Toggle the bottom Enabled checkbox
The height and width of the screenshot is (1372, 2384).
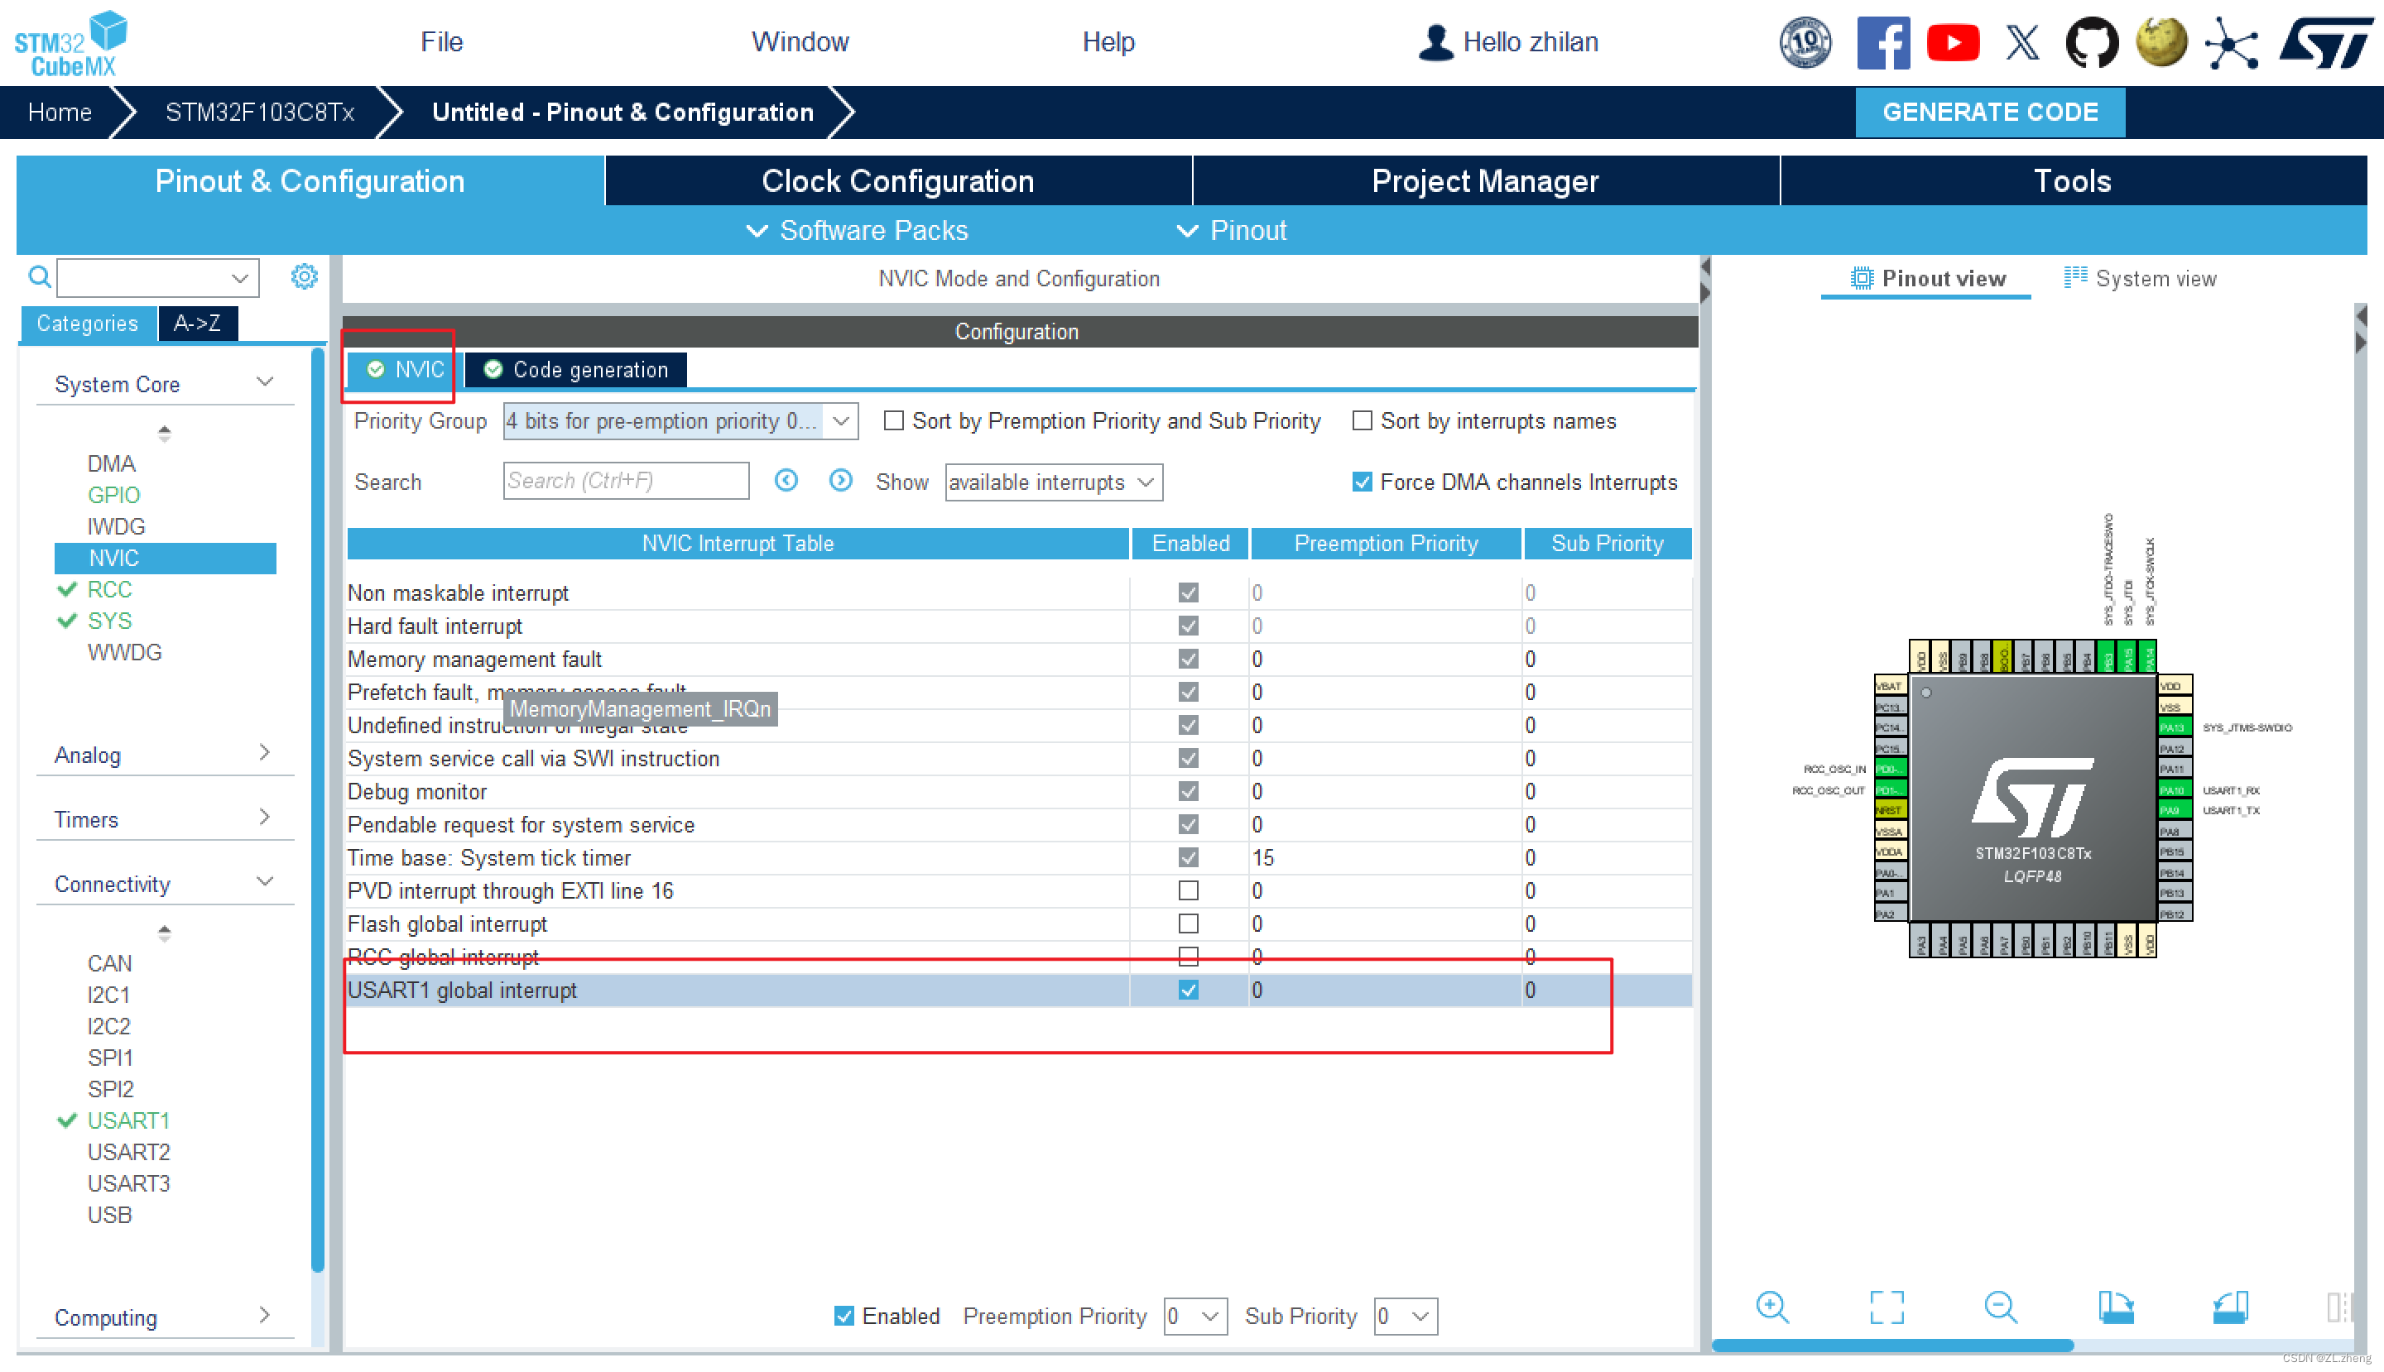pyautogui.click(x=844, y=1316)
